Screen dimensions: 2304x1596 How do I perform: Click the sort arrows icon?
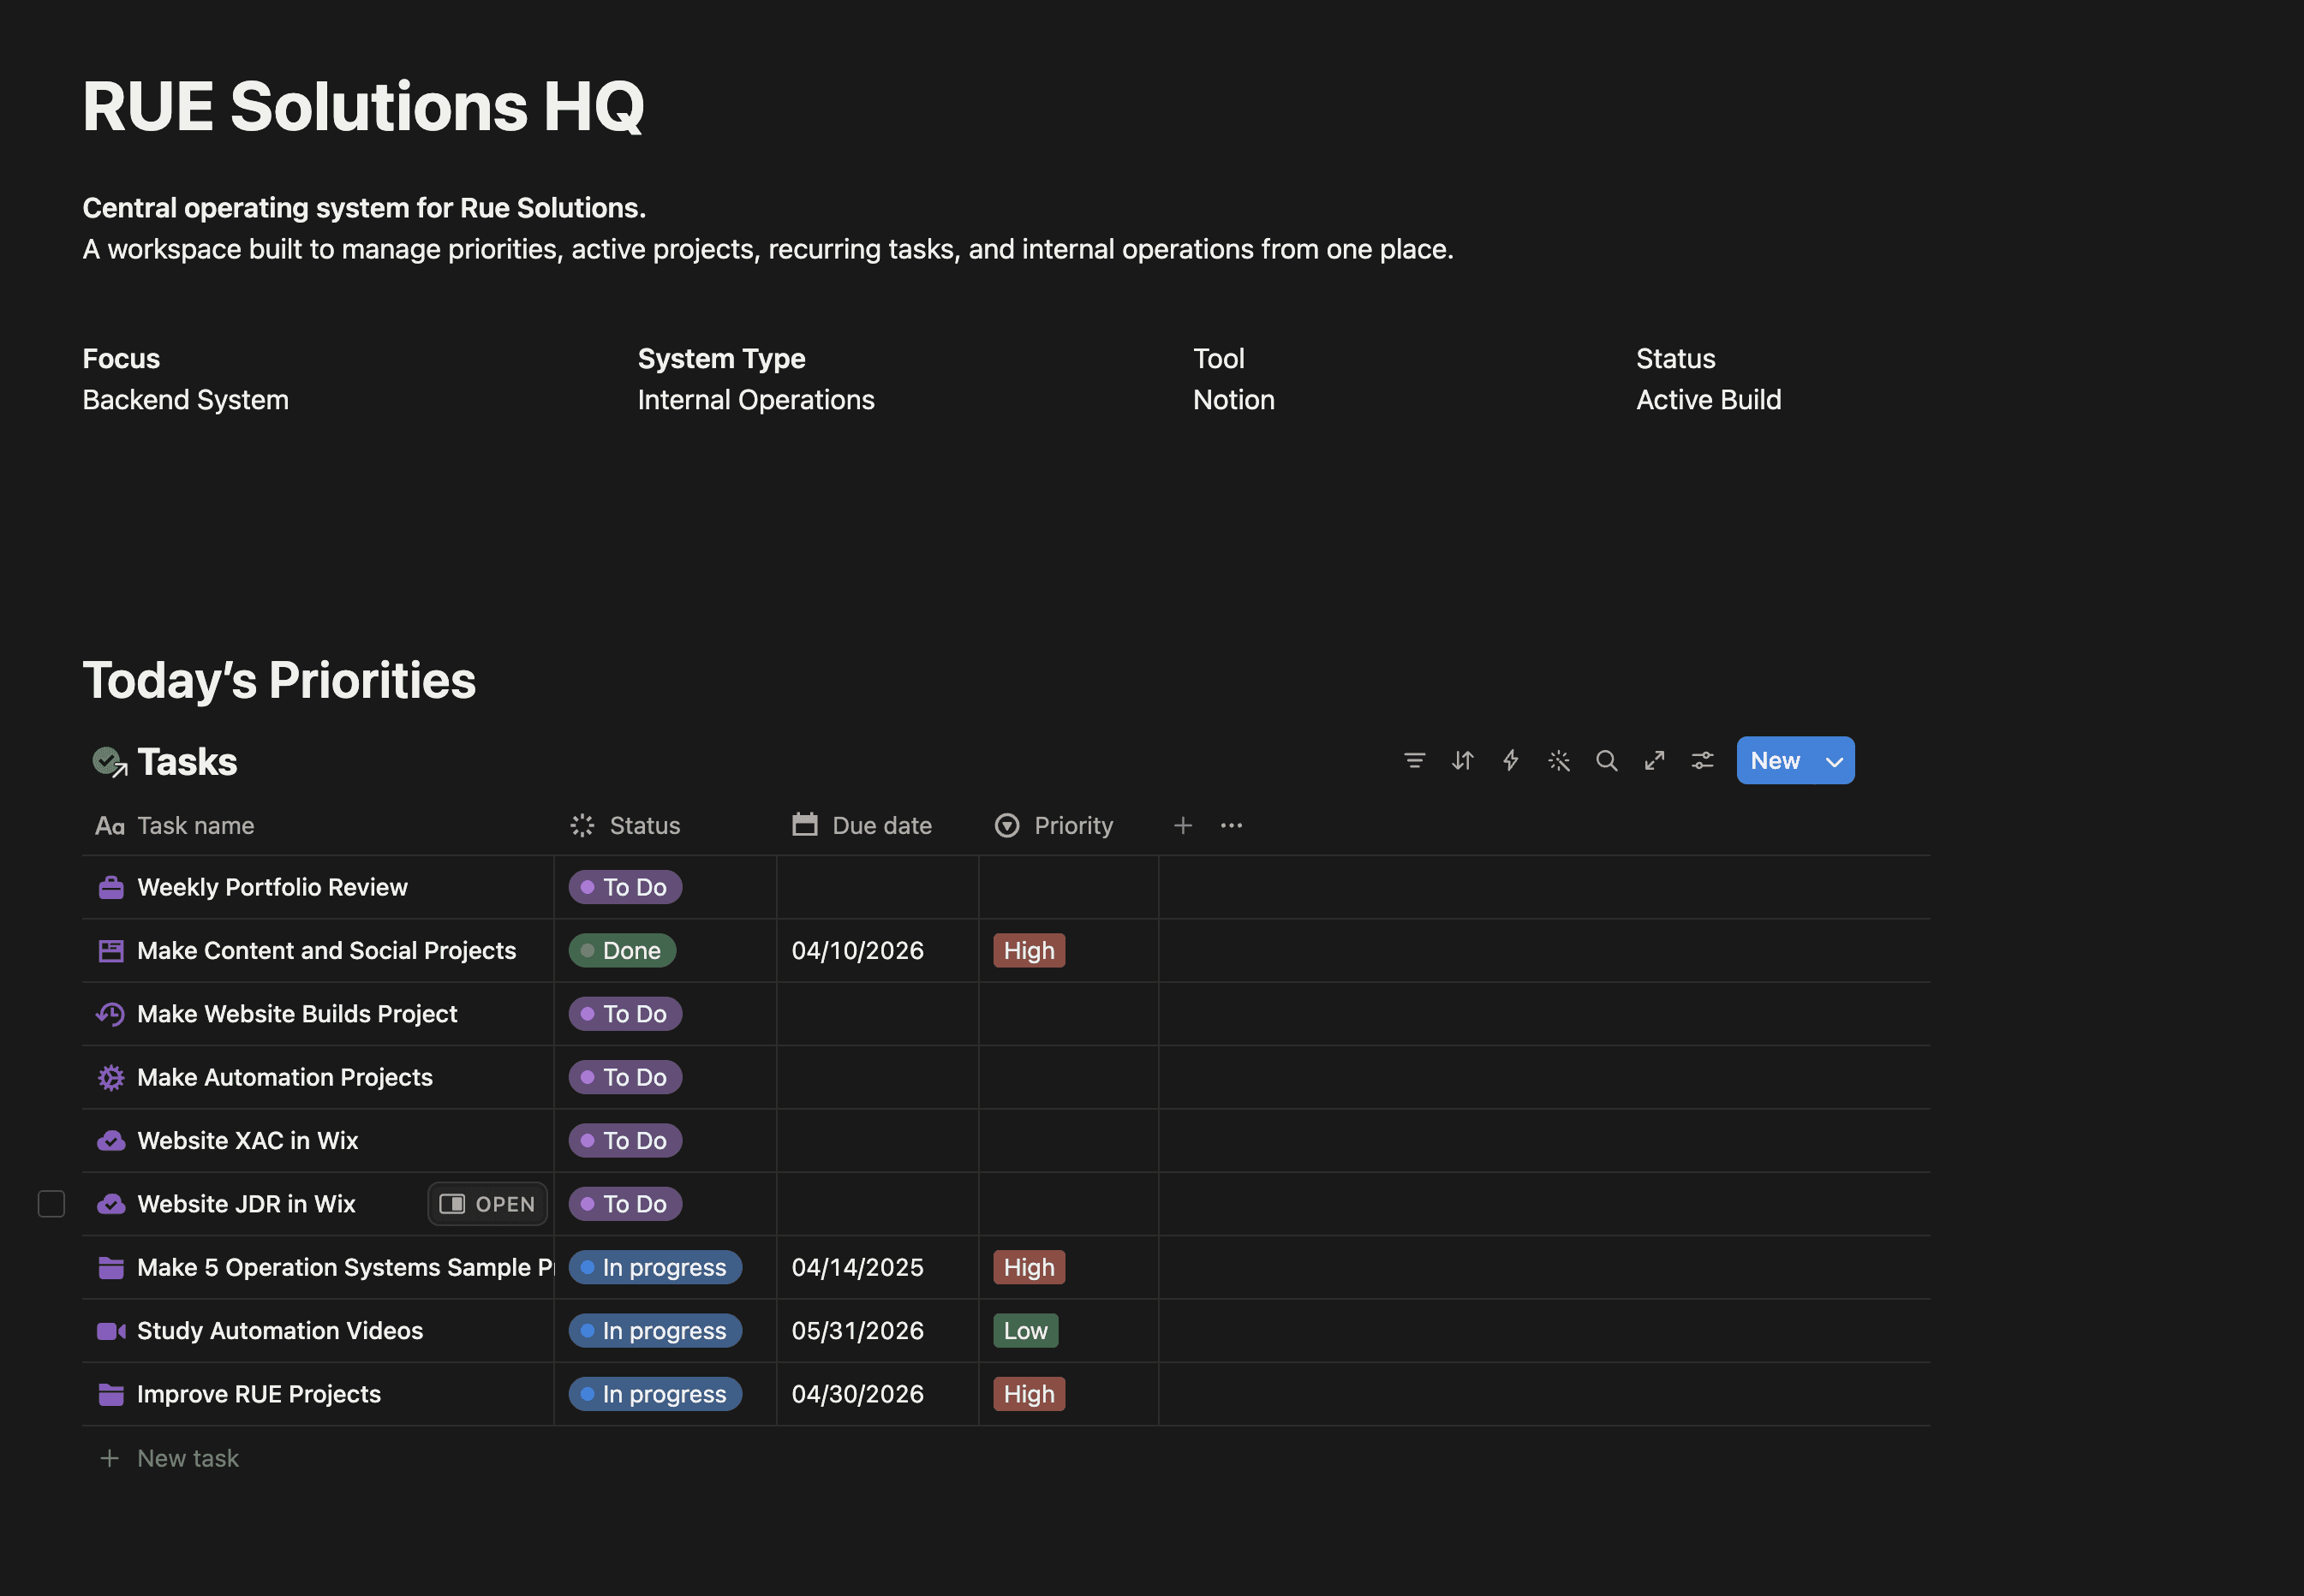[1462, 761]
